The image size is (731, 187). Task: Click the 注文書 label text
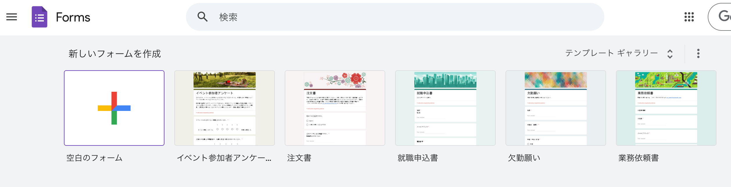pos(299,158)
